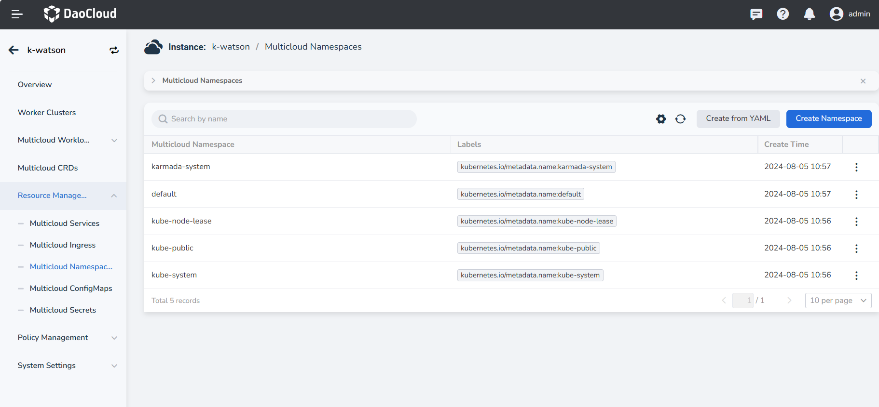Image resolution: width=879 pixels, height=407 pixels.
Task: Click Labels column header
Action: 469,144
